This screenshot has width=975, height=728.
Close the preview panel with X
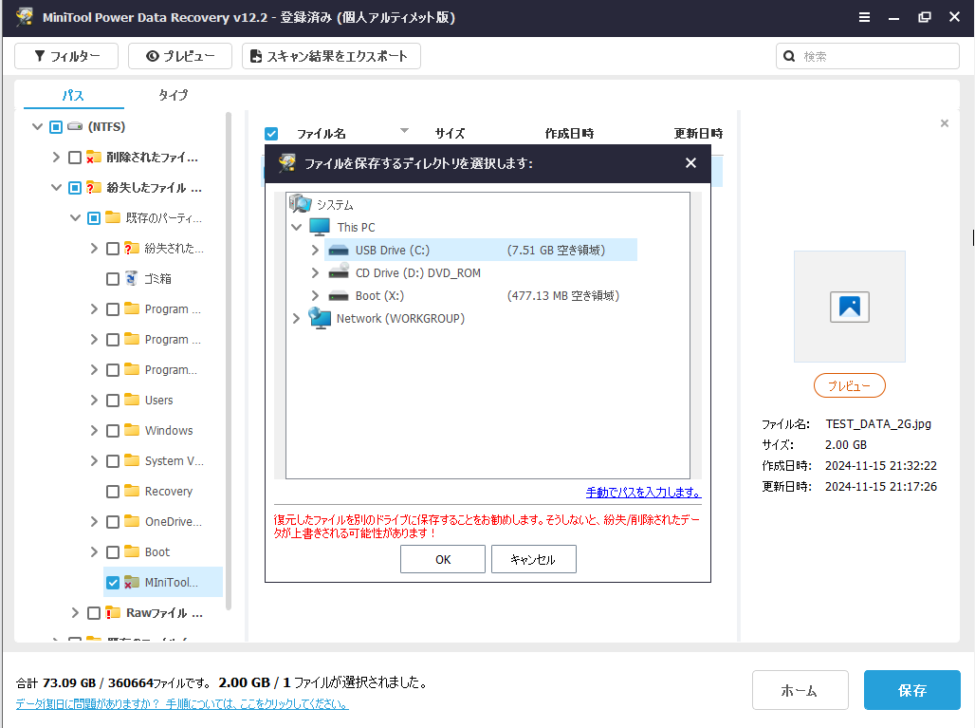[x=945, y=123]
